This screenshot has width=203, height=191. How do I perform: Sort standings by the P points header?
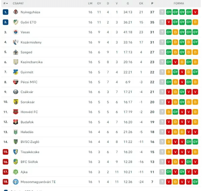pyautogui.click(x=152, y=3)
